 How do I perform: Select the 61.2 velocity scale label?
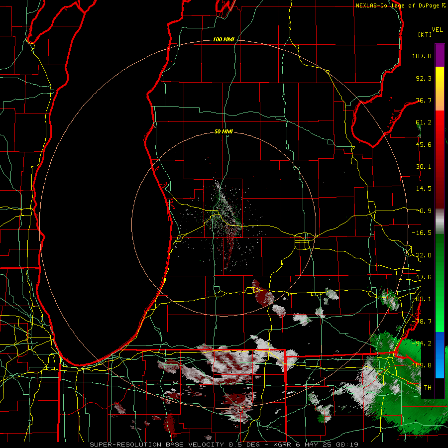point(424,122)
